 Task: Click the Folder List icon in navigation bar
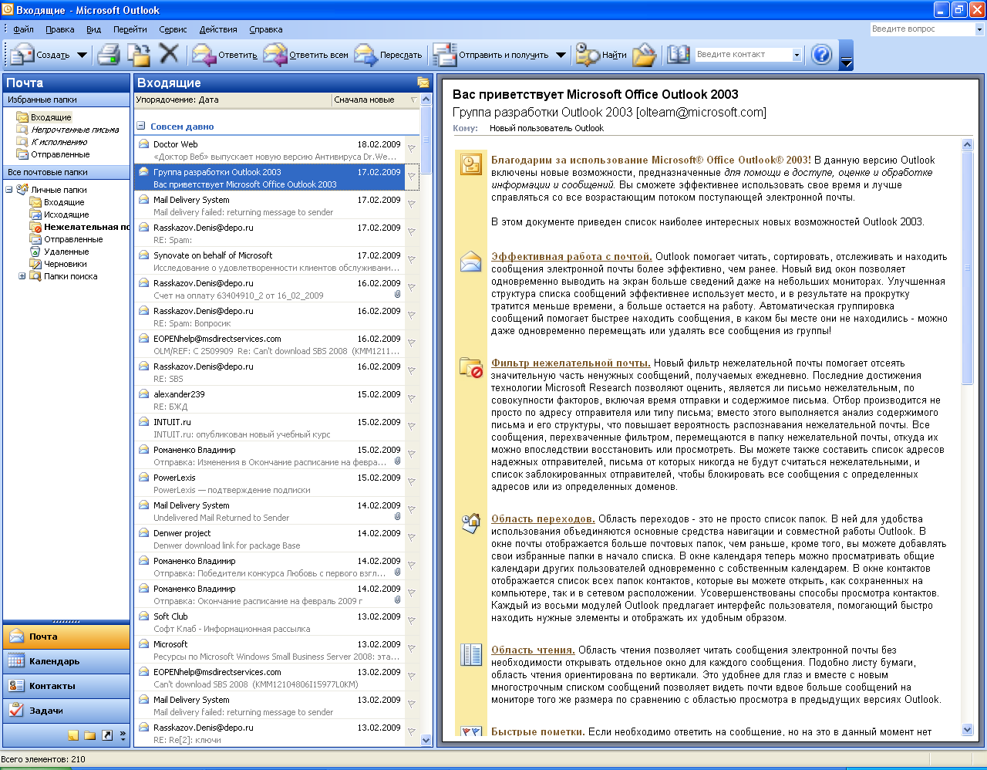coord(90,735)
